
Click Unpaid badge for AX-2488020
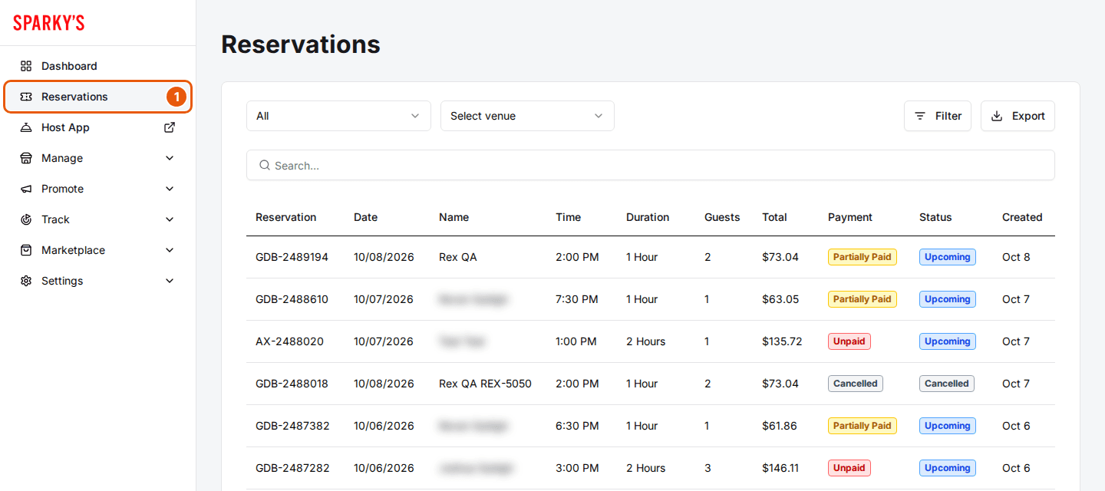pos(849,341)
